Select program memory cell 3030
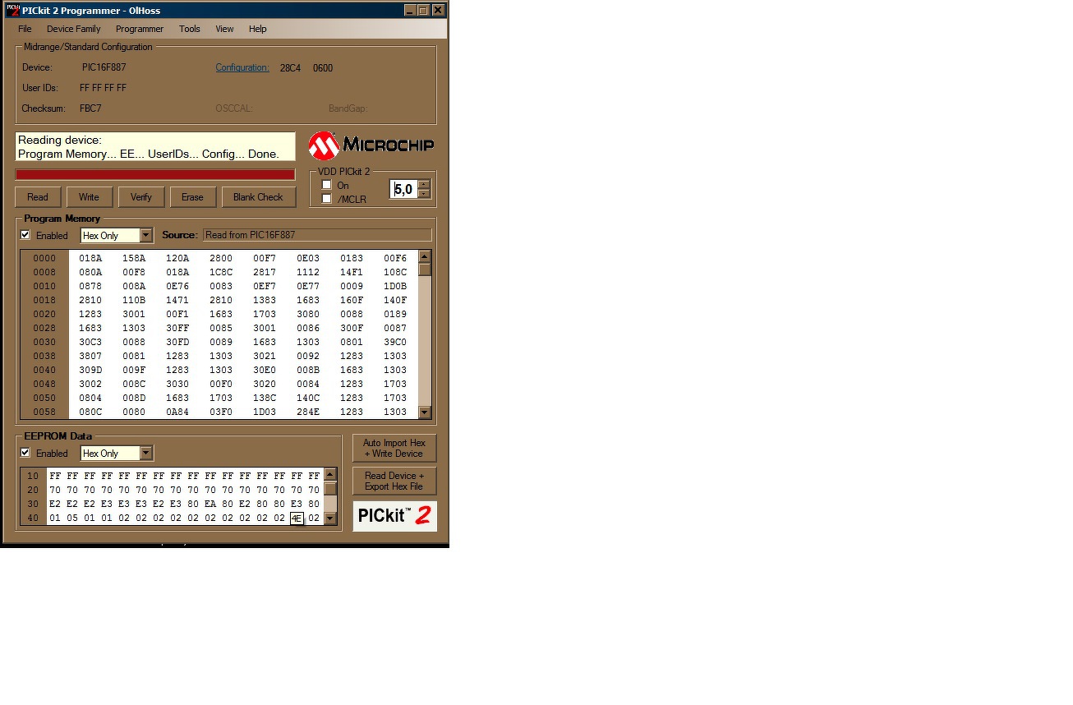Viewport: 1073px width, 705px height. click(x=177, y=384)
